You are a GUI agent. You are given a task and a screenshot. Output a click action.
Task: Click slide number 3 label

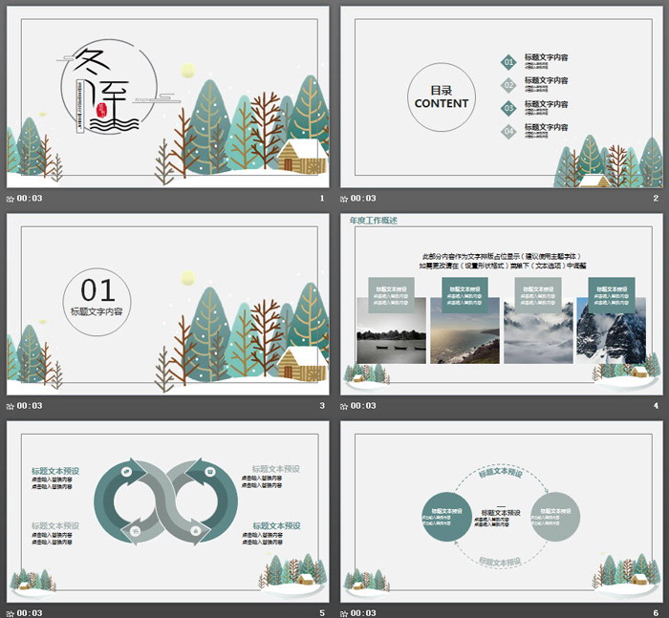coord(322,406)
